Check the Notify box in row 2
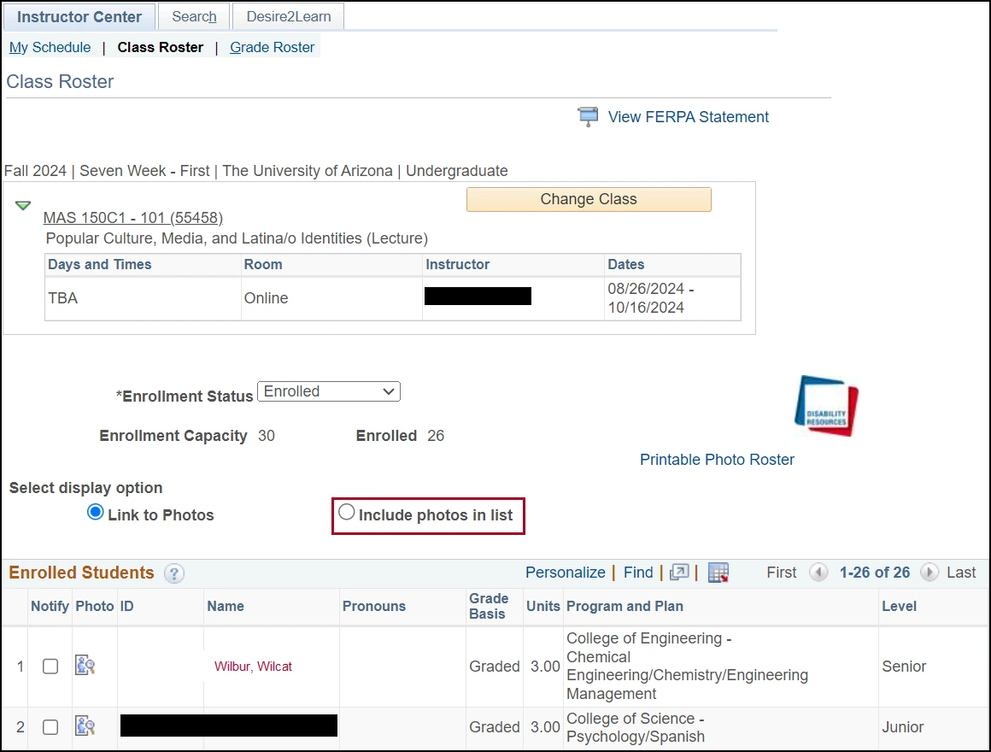Viewport: 991px width, 752px height. 50,726
